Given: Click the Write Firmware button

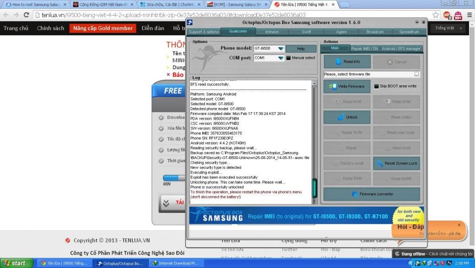Looking at the screenshot, I should click(347, 86).
